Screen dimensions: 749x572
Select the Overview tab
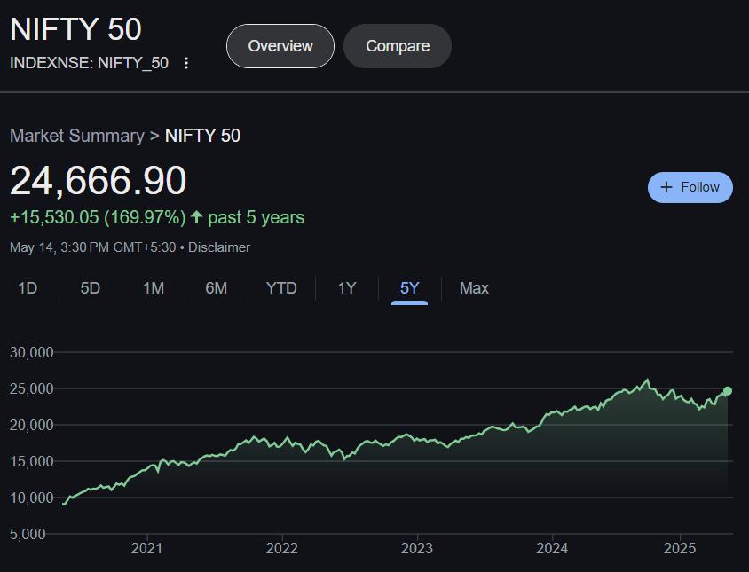coord(280,46)
